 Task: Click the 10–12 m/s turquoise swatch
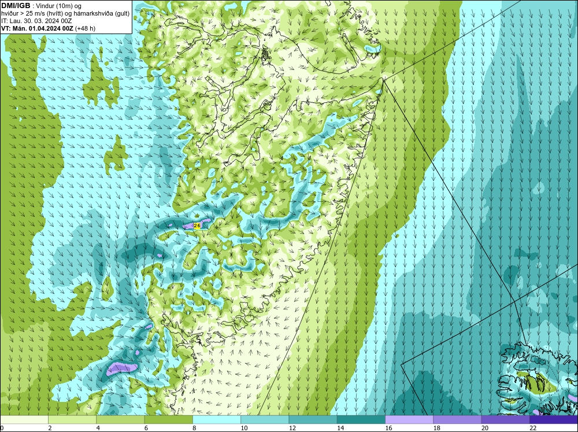pos(265,420)
